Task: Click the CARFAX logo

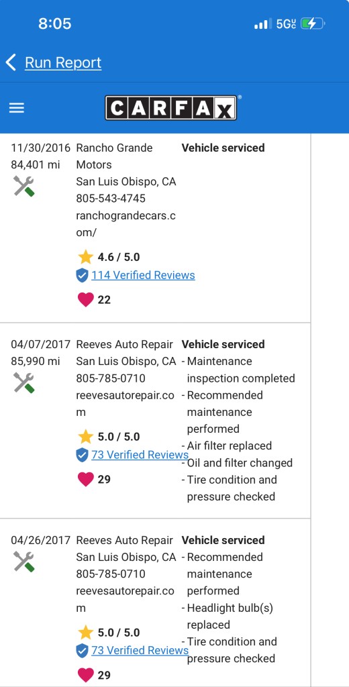Action: pyautogui.click(x=171, y=108)
